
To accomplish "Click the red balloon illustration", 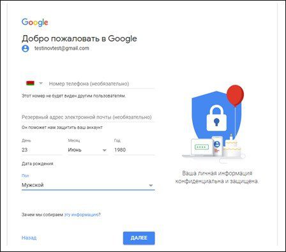I will click(235, 96).
